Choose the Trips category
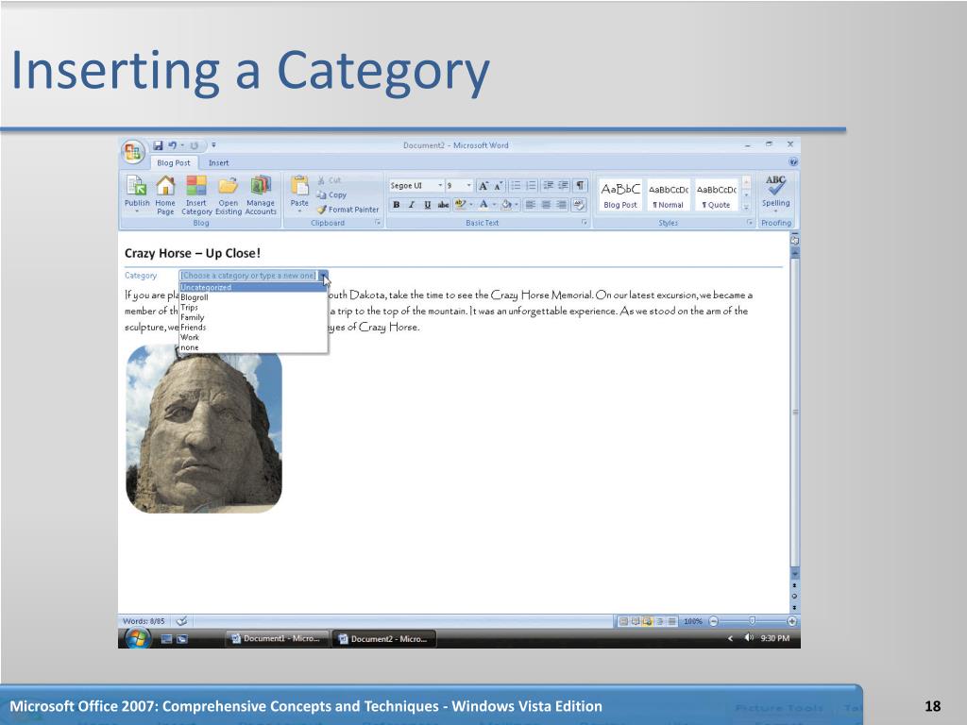 (253, 307)
